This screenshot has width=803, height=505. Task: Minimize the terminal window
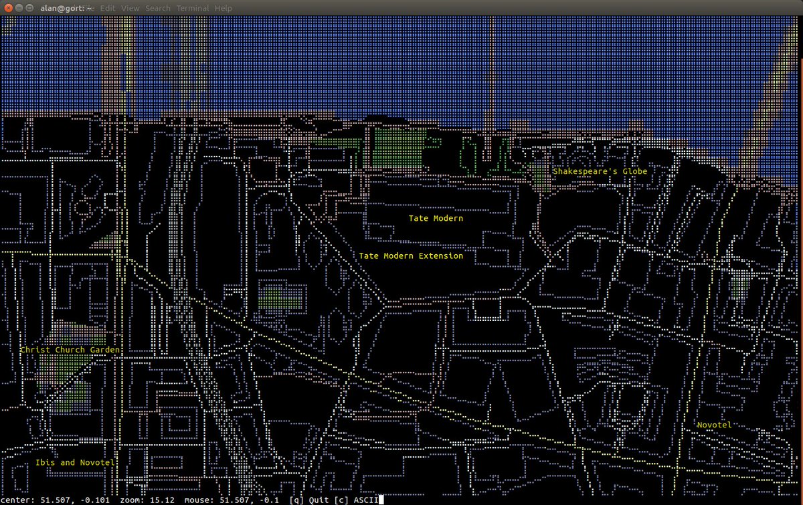[19, 8]
